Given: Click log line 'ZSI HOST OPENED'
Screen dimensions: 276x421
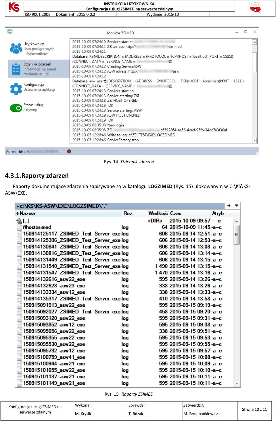Looking at the screenshot, I should point(122,100).
